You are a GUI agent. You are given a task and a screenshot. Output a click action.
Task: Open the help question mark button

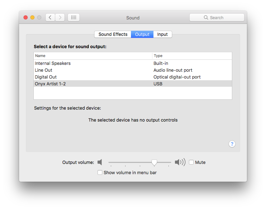232,144
